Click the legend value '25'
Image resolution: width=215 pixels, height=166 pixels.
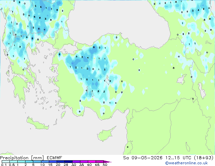pyautogui.click(x=66, y=165)
